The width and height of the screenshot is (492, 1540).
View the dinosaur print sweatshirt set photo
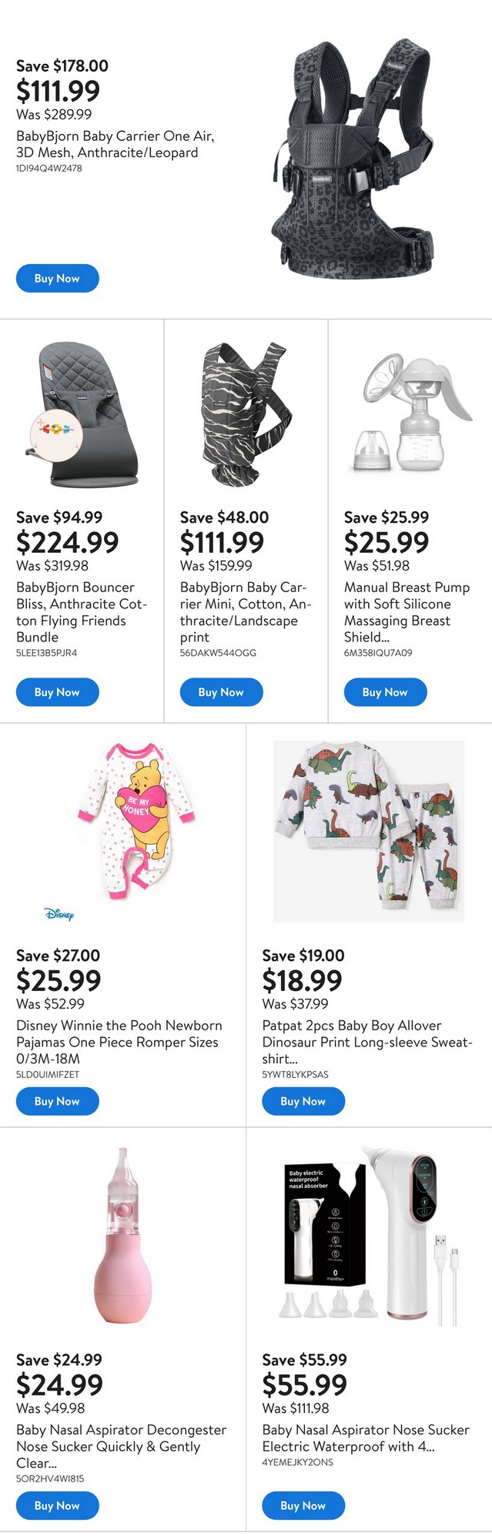[x=369, y=831]
